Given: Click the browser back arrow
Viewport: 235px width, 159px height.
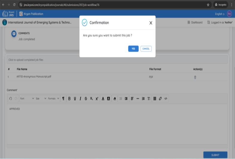Looking at the screenshot, I should point(3,5).
